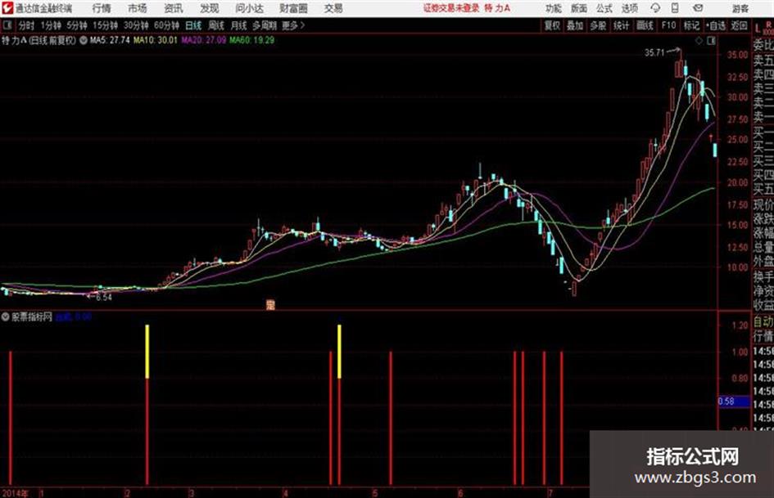Click the 特力A (日线 前复权) chart title
Screen dimensions: 774x498
click(38, 40)
